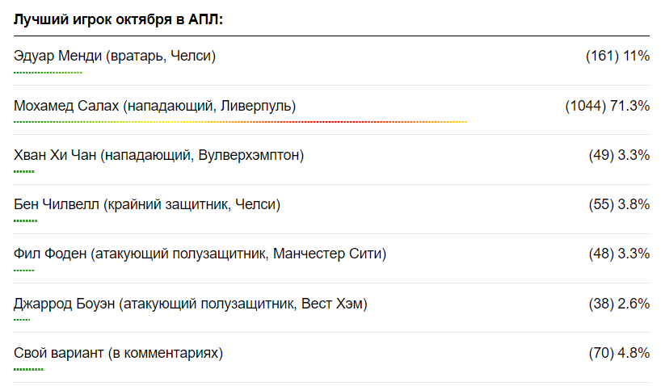
Task: Click the (1044) 71.3% vote result
Action: (x=608, y=106)
